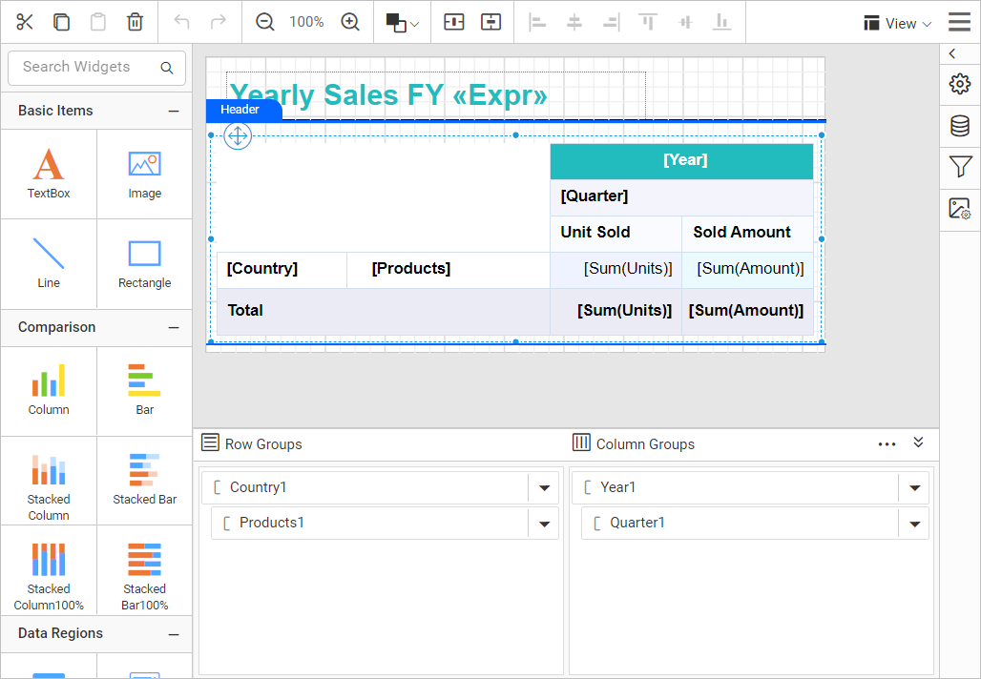This screenshot has width=981, height=679.
Task: Click the Redo arrow icon
Action: tap(219, 22)
